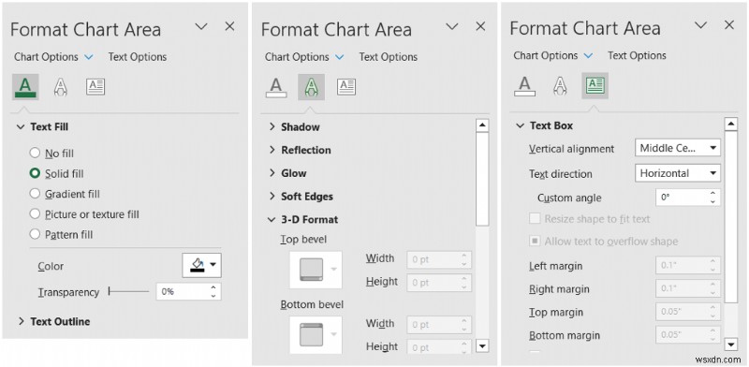Open the Vertical alignment dropdown
Image resolution: width=749 pixels, height=367 pixels.
point(677,148)
